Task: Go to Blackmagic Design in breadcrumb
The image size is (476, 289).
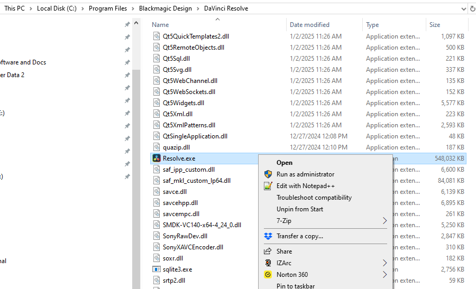Action: click(x=166, y=8)
